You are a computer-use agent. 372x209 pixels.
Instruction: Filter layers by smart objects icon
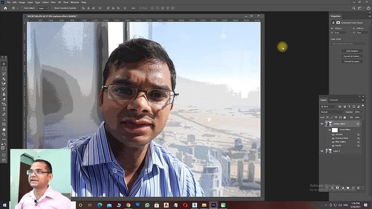point(359,107)
